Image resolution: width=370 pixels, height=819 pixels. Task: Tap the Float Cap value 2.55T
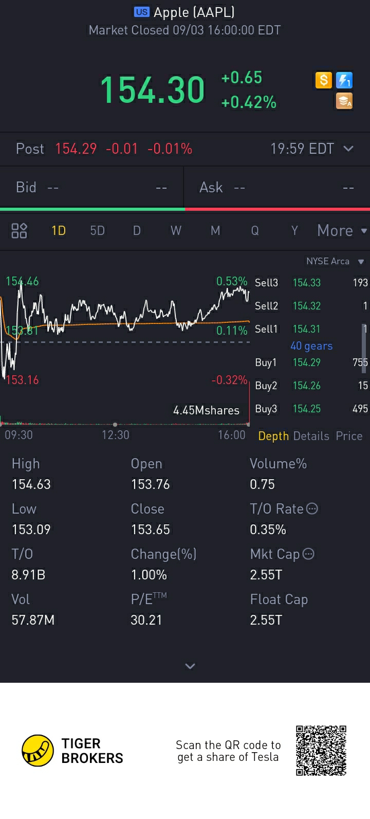tap(266, 620)
